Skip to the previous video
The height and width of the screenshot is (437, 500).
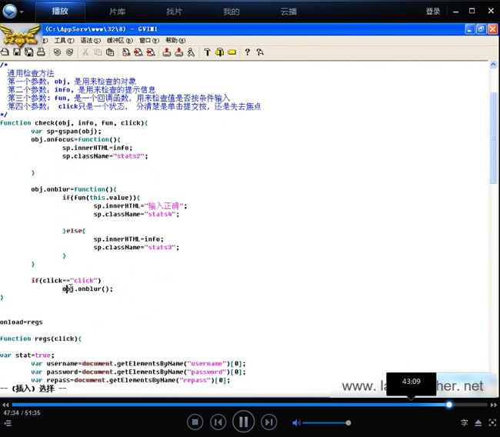[x=218, y=422]
